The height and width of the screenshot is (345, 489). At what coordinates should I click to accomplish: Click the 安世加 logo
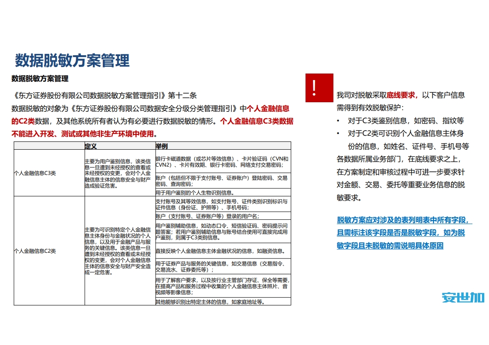(463, 297)
